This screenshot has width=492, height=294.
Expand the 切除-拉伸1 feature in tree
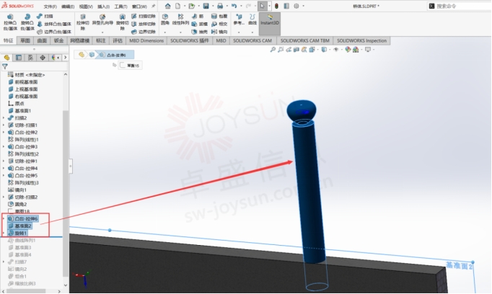pos(4,161)
